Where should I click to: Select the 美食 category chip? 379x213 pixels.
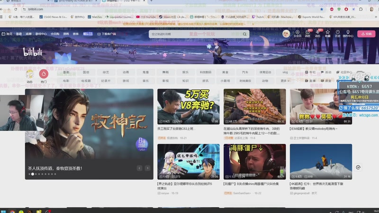226,72
